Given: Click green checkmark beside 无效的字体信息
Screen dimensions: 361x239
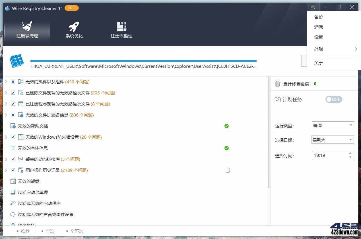Looking at the screenshot, I should tap(226, 148).
